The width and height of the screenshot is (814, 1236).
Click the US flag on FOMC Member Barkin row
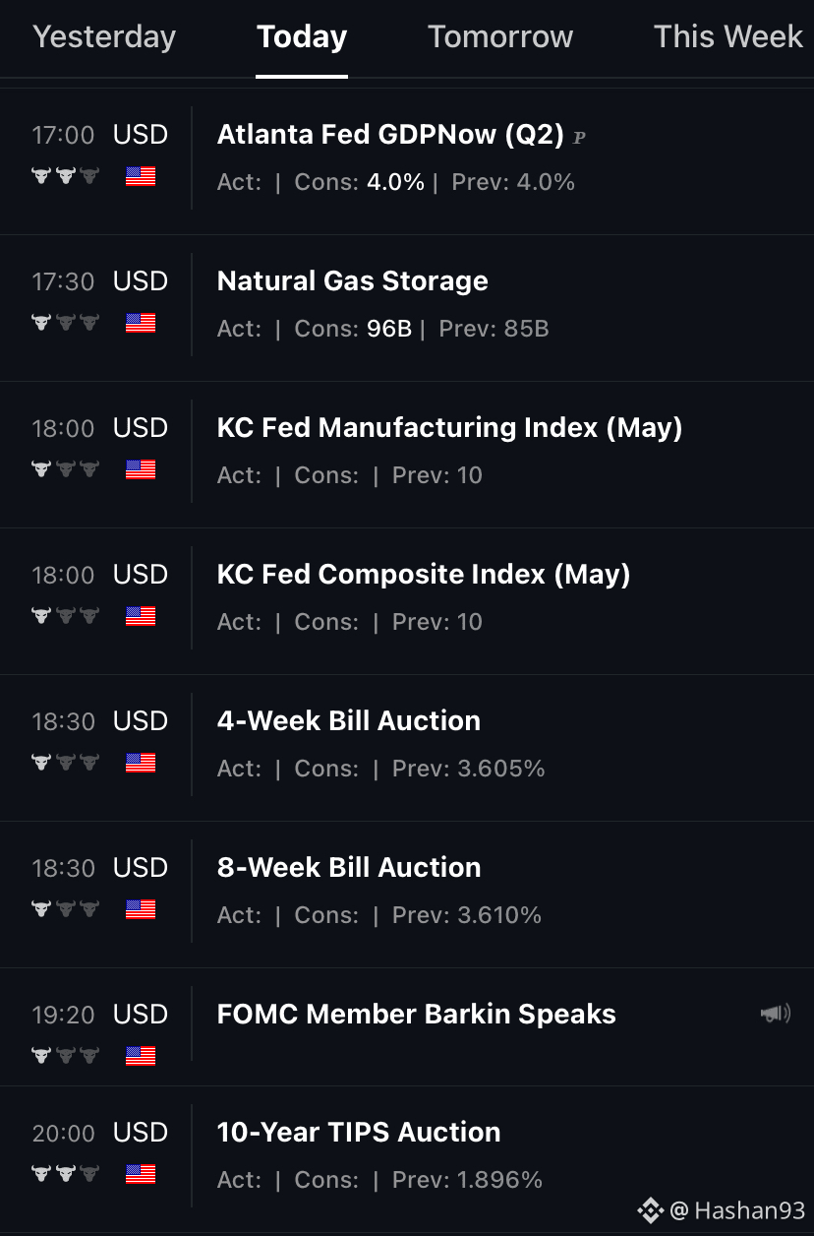coord(141,1057)
